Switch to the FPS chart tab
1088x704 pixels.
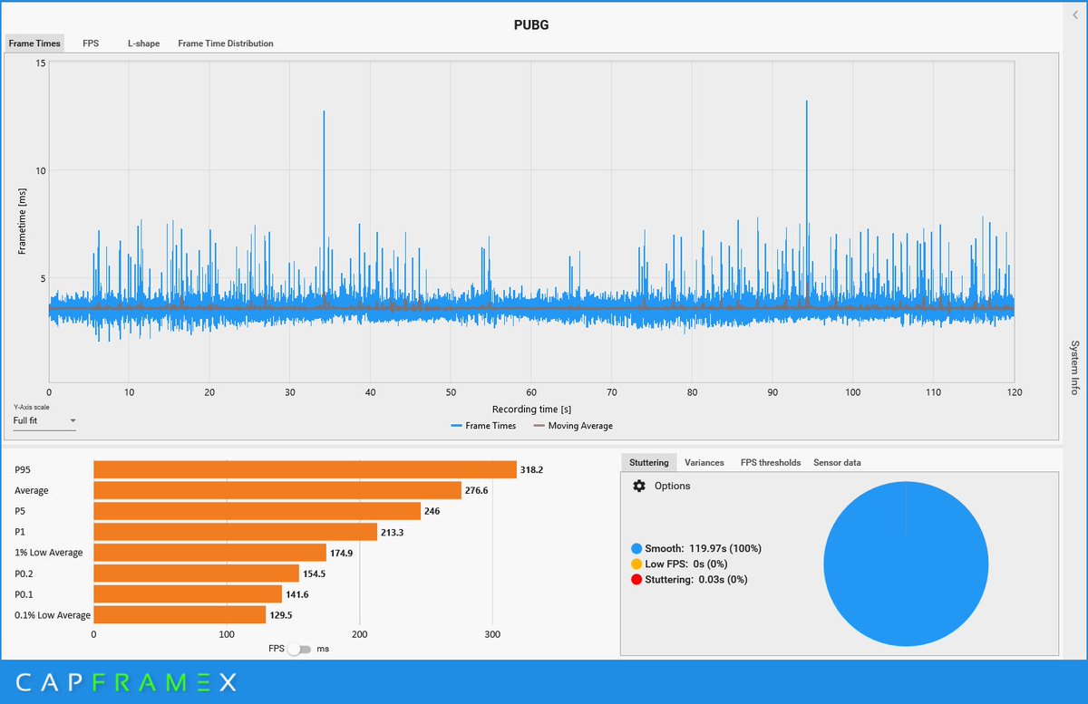click(91, 43)
